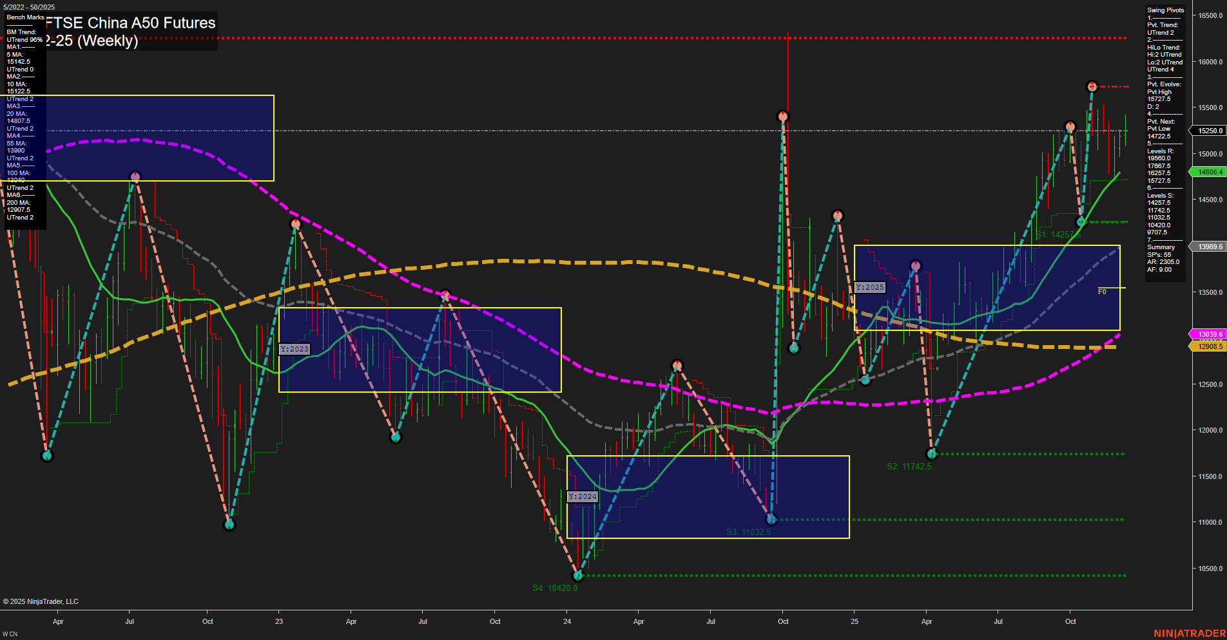The image size is (1227, 640).
Task: Click the 5/2022 - 50/2025 date range label
Action: coord(28,7)
